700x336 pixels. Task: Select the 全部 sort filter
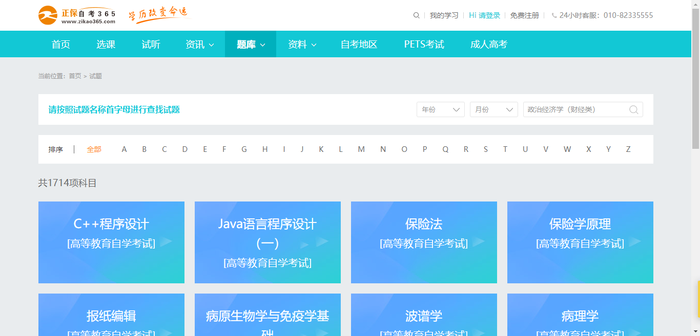click(x=94, y=149)
